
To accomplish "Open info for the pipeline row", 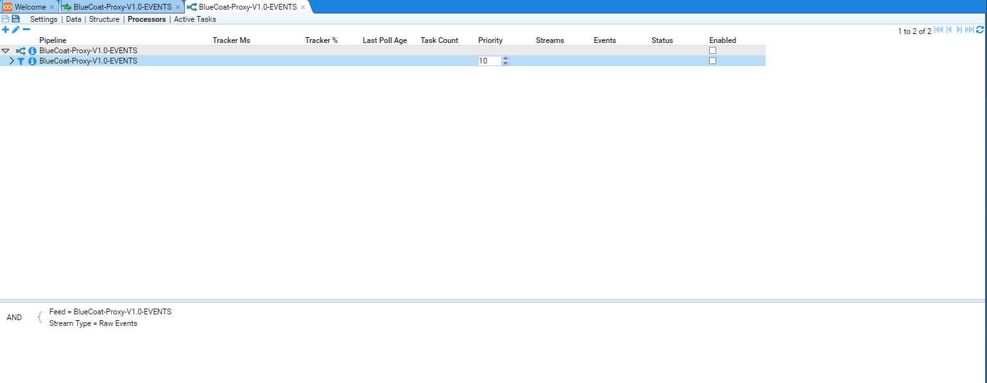I will (32, 51).
